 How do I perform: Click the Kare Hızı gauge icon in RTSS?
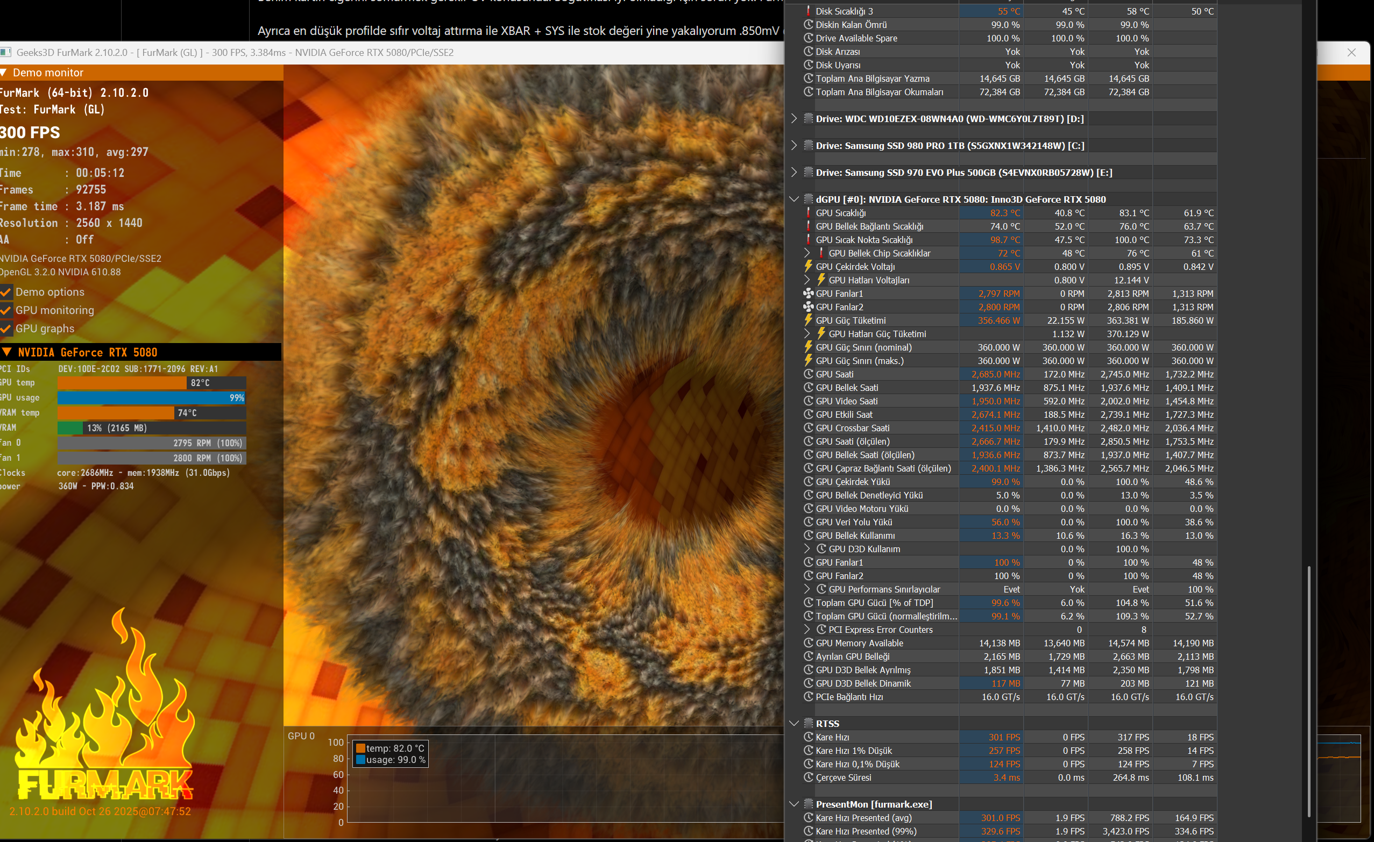pos(808,737)
